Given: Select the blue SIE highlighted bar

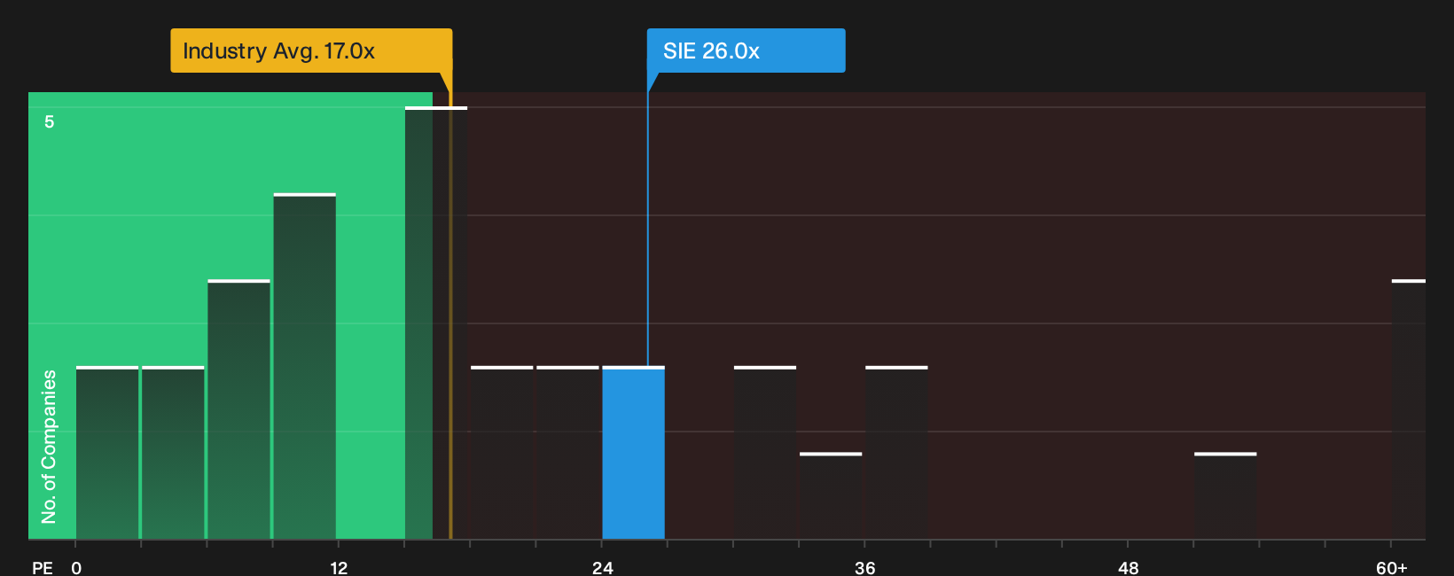Looking at the screenshot, I should point(633,453).
